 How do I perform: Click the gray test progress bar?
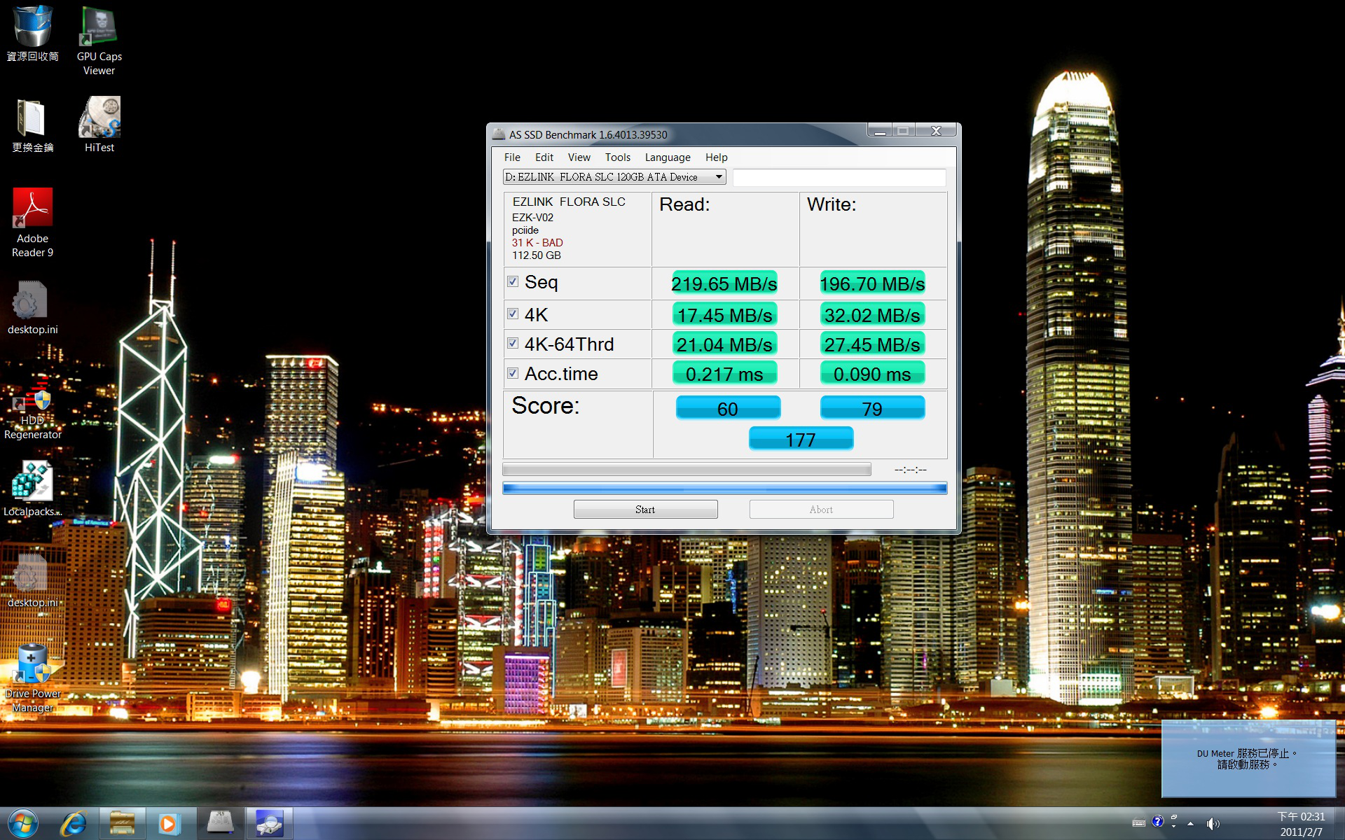(687, 469)
